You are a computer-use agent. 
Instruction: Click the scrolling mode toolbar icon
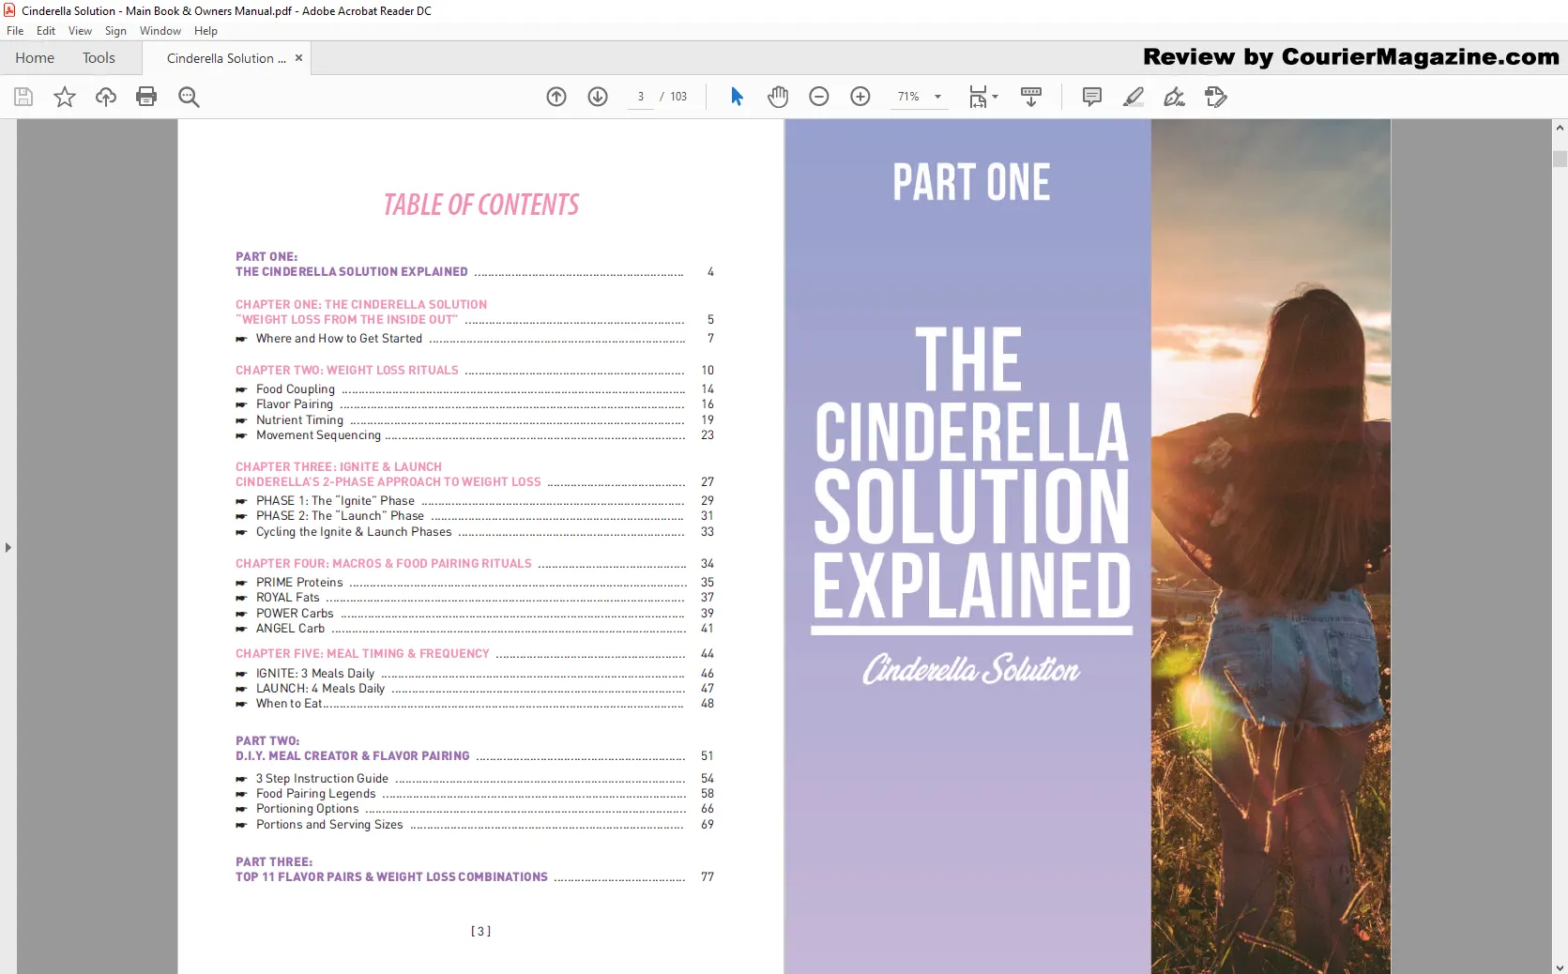pyautogui.click(x=1031, y=97)
